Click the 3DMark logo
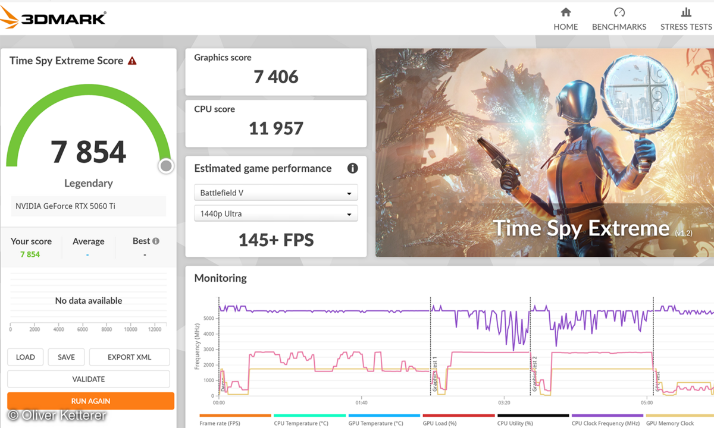 click(54, 18)
